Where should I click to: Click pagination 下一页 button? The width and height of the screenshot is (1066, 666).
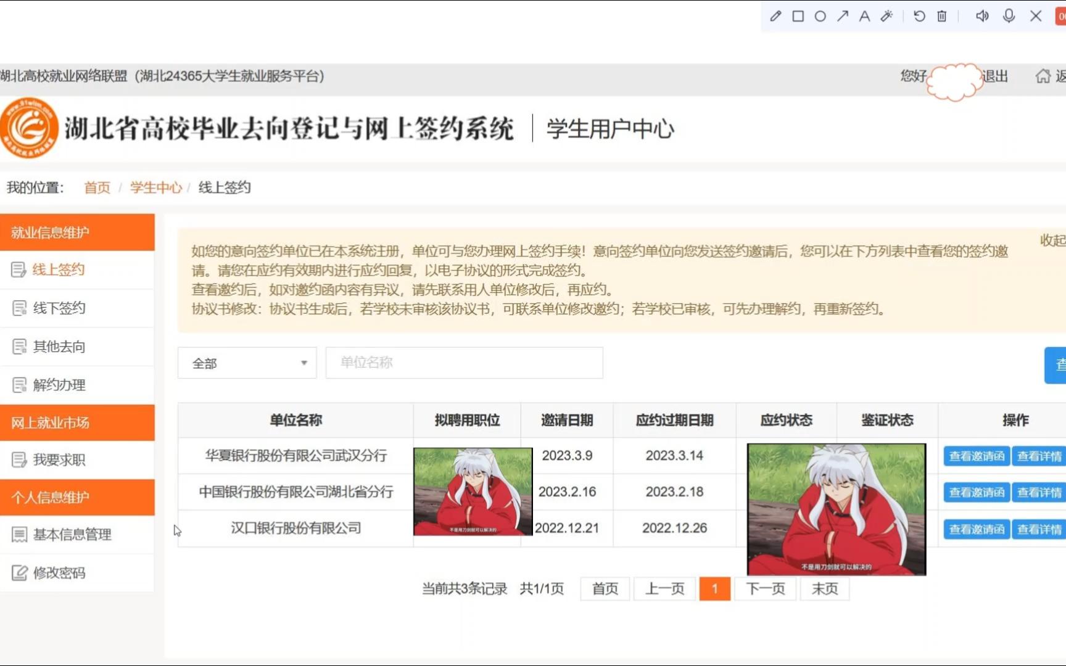click(x=766, y=589)
